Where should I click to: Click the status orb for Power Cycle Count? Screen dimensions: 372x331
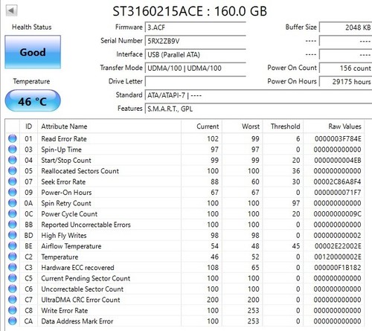[x=13, y=213]
